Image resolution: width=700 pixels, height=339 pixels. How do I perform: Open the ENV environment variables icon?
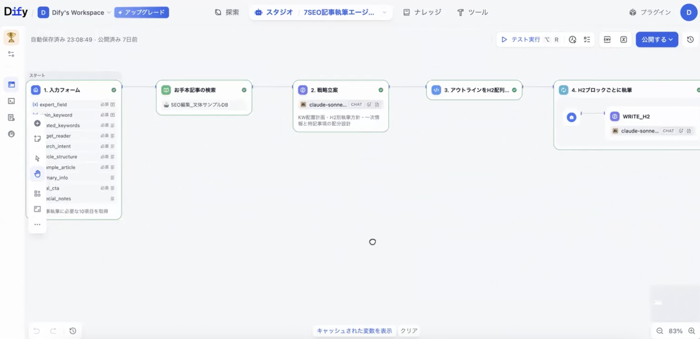(607, 40)
